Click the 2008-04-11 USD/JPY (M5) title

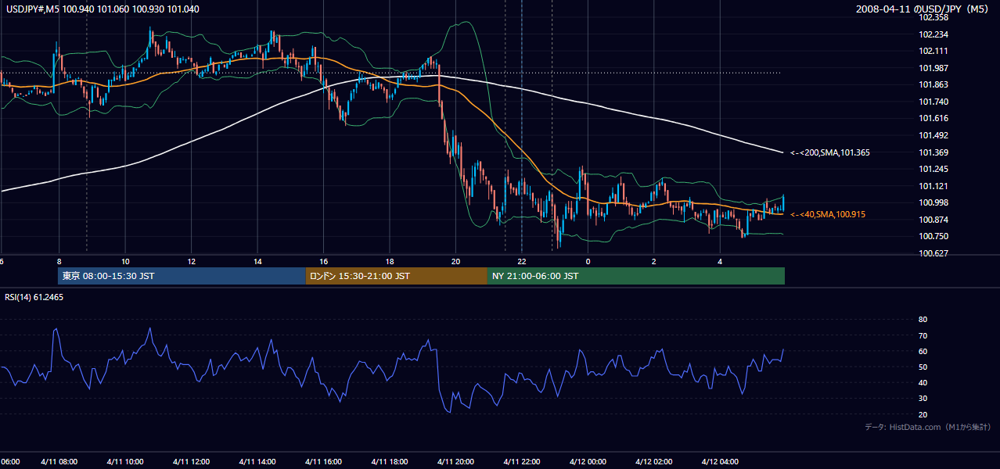point(923,9)
